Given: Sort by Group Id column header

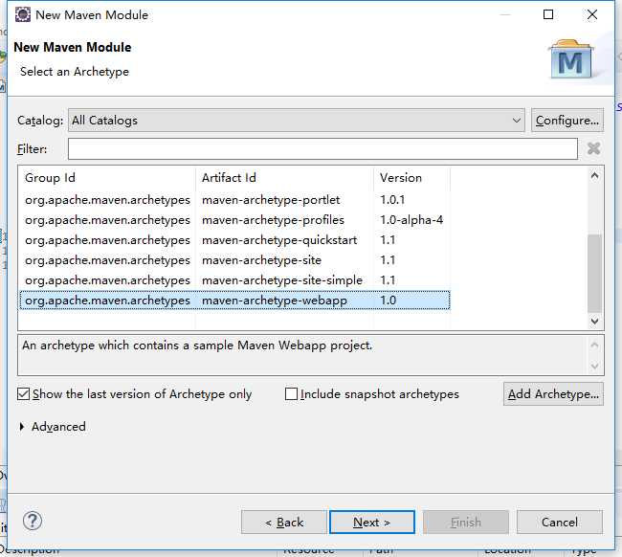Looking at the screenshot, I should (107, 178).
